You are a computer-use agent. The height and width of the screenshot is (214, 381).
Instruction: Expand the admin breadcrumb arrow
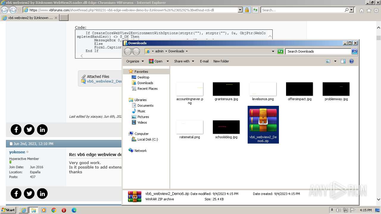pyautogui.click(x=166, y=51)
